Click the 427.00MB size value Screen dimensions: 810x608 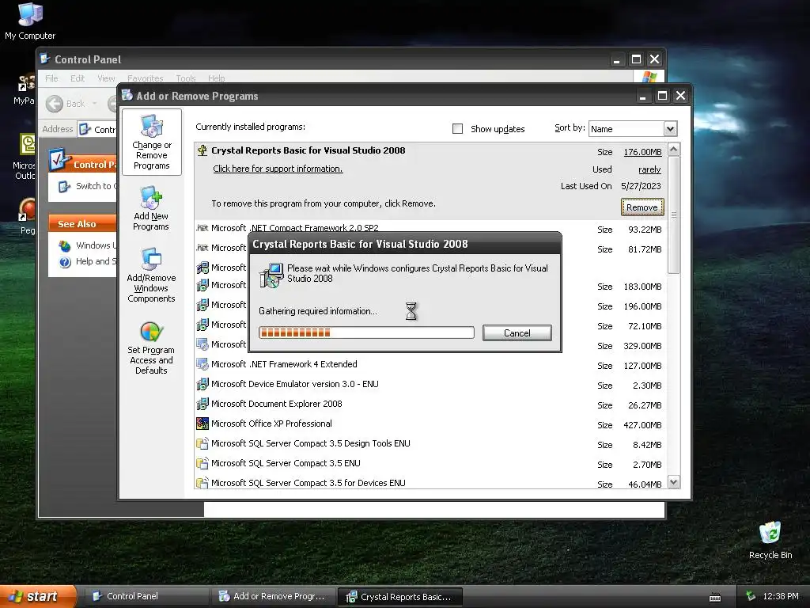click(642, 425)
